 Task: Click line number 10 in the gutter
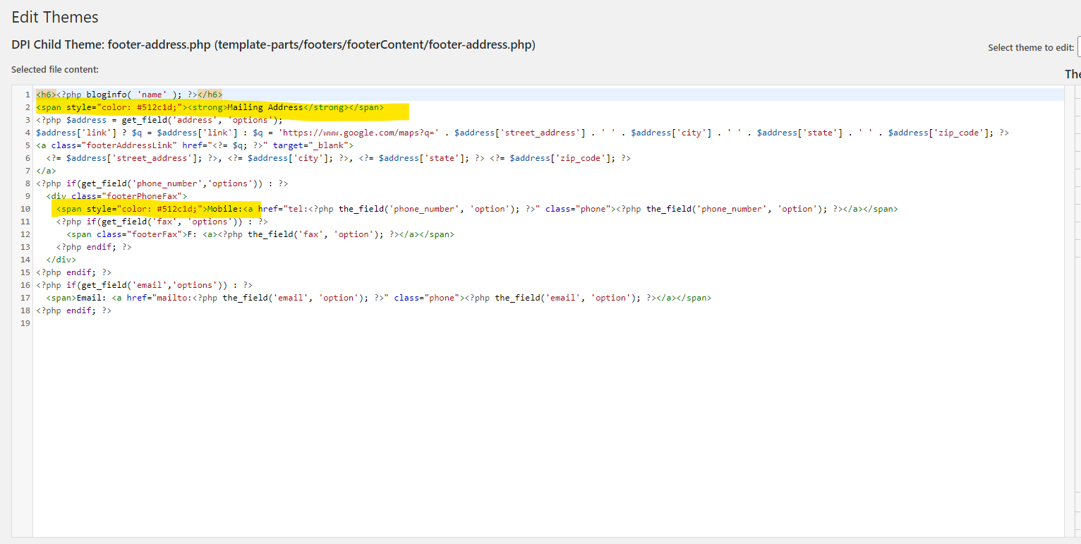pos(25,209)
